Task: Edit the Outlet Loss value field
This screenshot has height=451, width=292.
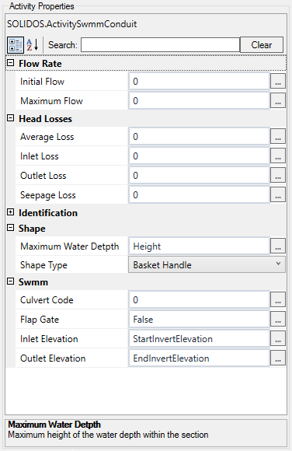Action: point(199,176)
